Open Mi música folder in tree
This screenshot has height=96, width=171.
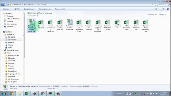(x=11, y=77)
